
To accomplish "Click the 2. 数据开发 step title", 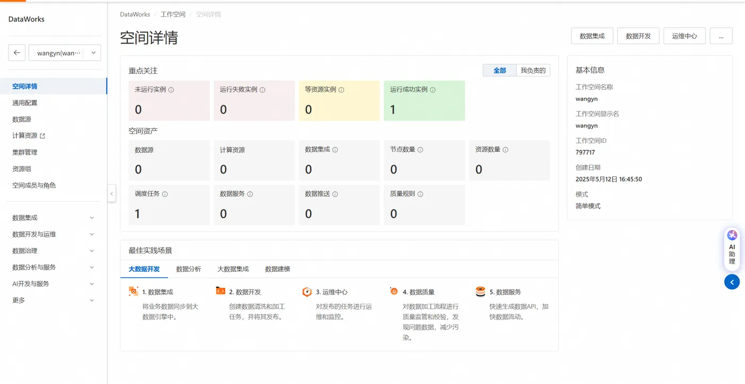I will click(245, 292).
